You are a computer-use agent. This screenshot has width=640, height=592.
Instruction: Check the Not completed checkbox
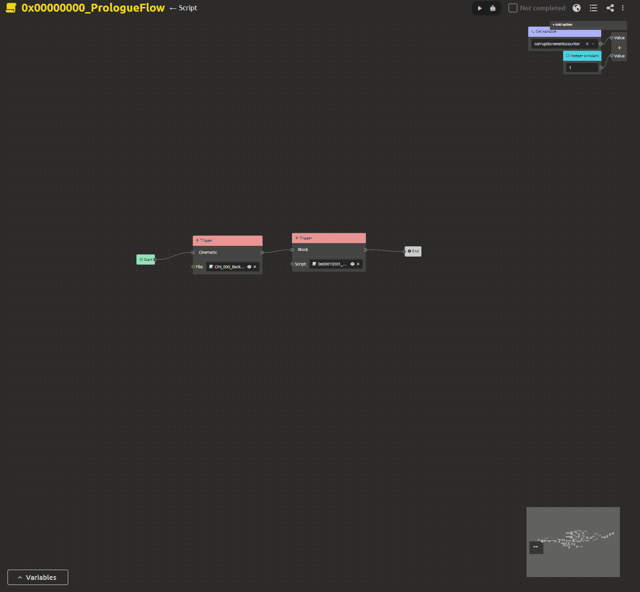(x=512, y=8)
